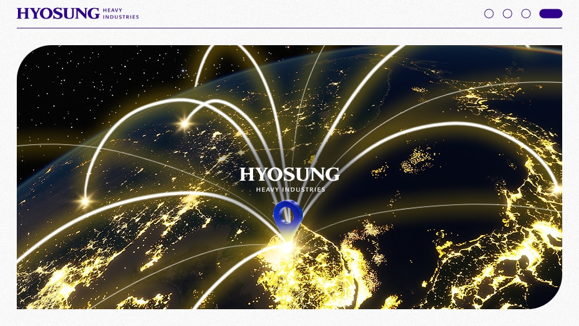Image resolution: width=579 pixels, height=326 pixels.
Task: Select the active pill-shaped slide indicator
Action: point(551,14)
